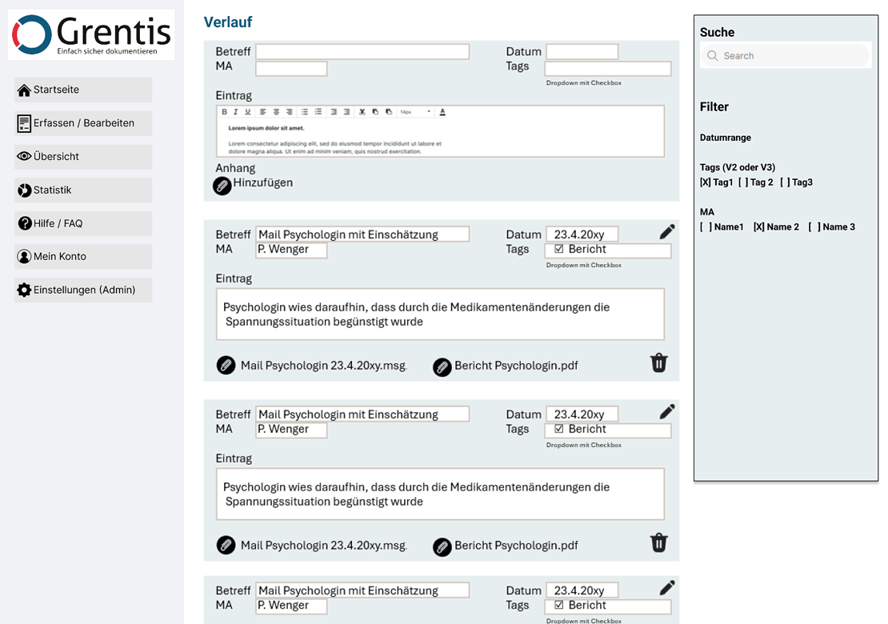
Task: Click the pencil edit icon of first entry
Action: pos(666,232)
